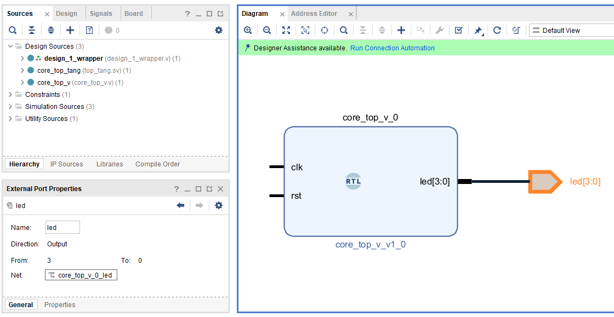614x317 pixels.
Task: Collapse all items in Sources panel
Action: point(32,30)
